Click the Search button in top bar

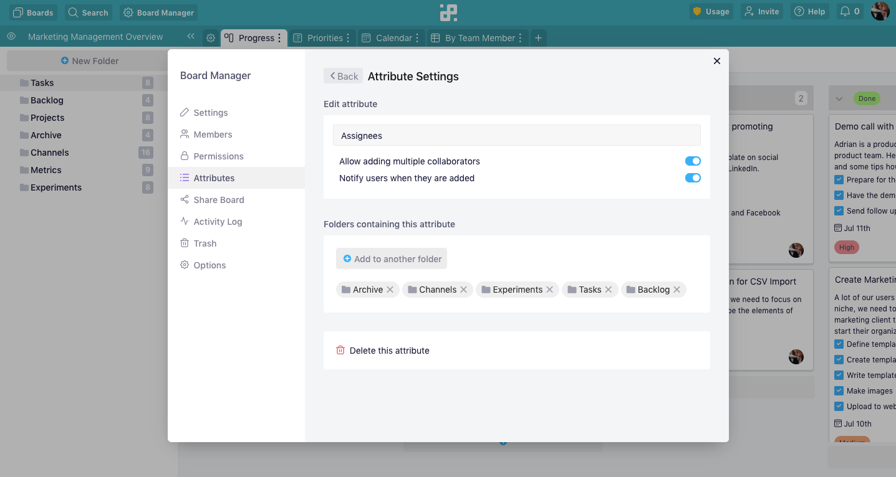tap(88, 12)
